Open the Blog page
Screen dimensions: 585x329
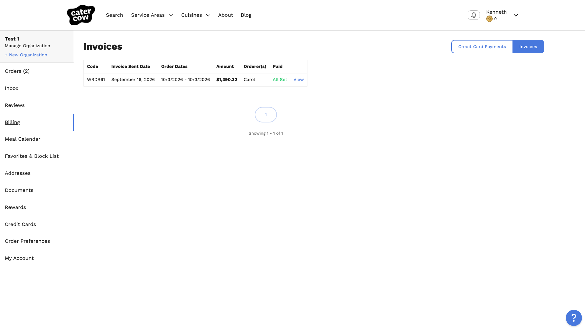246,15
